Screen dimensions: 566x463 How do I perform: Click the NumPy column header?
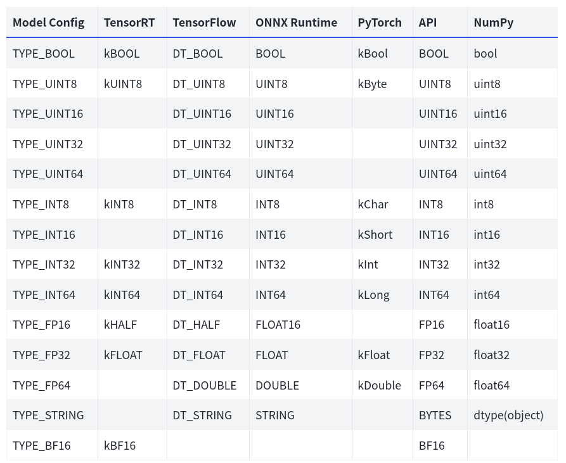coord(493,23)
